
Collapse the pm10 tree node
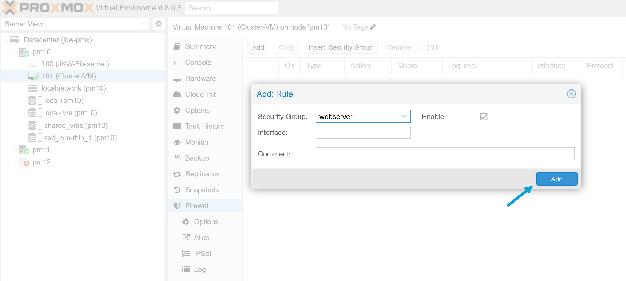(x=15, y=52)
